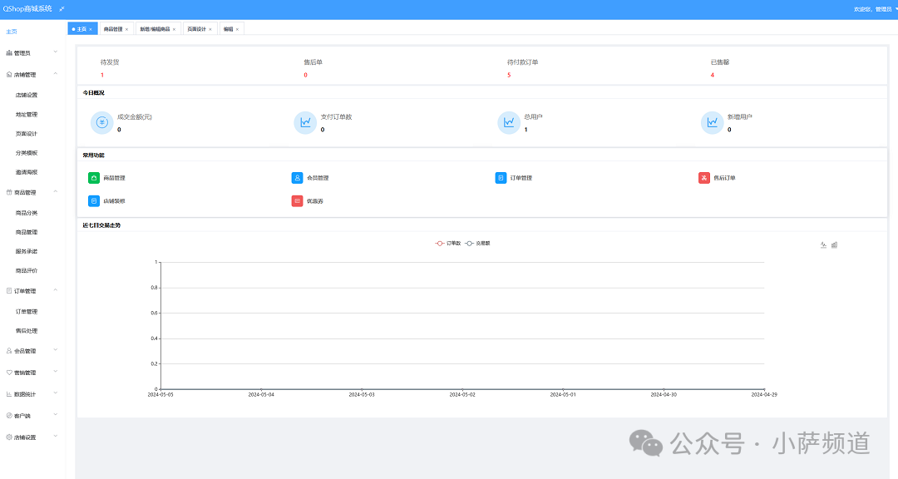898x479 pixels.
Task: Open the red 优惠券 shortcut icon
Action: pyautogui.click(x=297, y=201)
